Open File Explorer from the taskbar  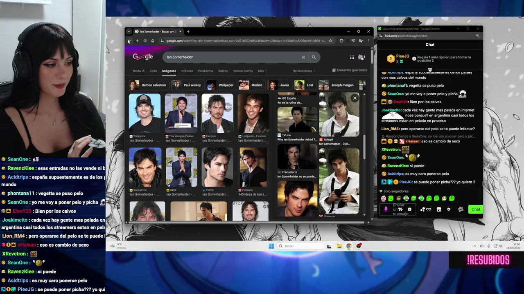(x=339, y=246)
